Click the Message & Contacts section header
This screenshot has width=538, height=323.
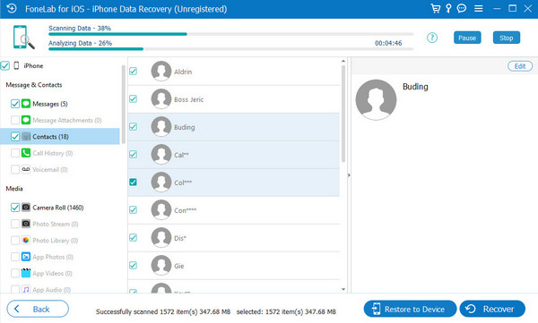[34, 85]
